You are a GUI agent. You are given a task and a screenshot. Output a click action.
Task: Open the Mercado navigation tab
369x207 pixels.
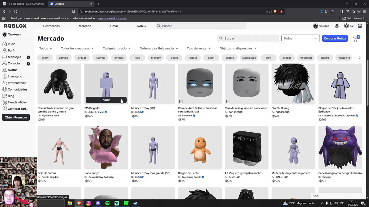pyautogui.click(x=85, y=26)
